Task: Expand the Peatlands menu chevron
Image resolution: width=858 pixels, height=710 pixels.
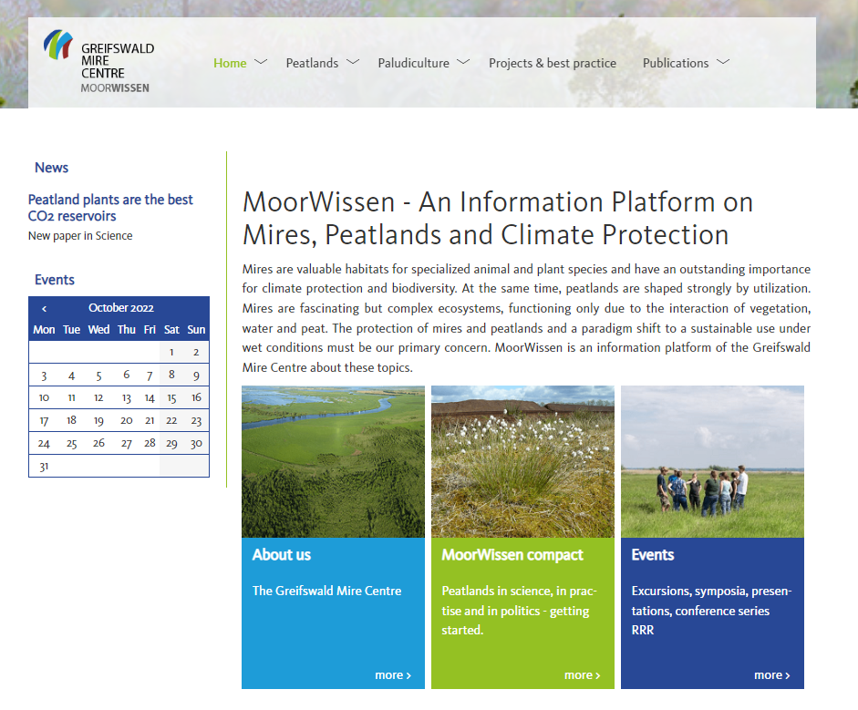Action: pyautogui.click(x=353, y=62)
